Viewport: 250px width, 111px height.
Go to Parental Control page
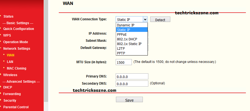point(16,107)
